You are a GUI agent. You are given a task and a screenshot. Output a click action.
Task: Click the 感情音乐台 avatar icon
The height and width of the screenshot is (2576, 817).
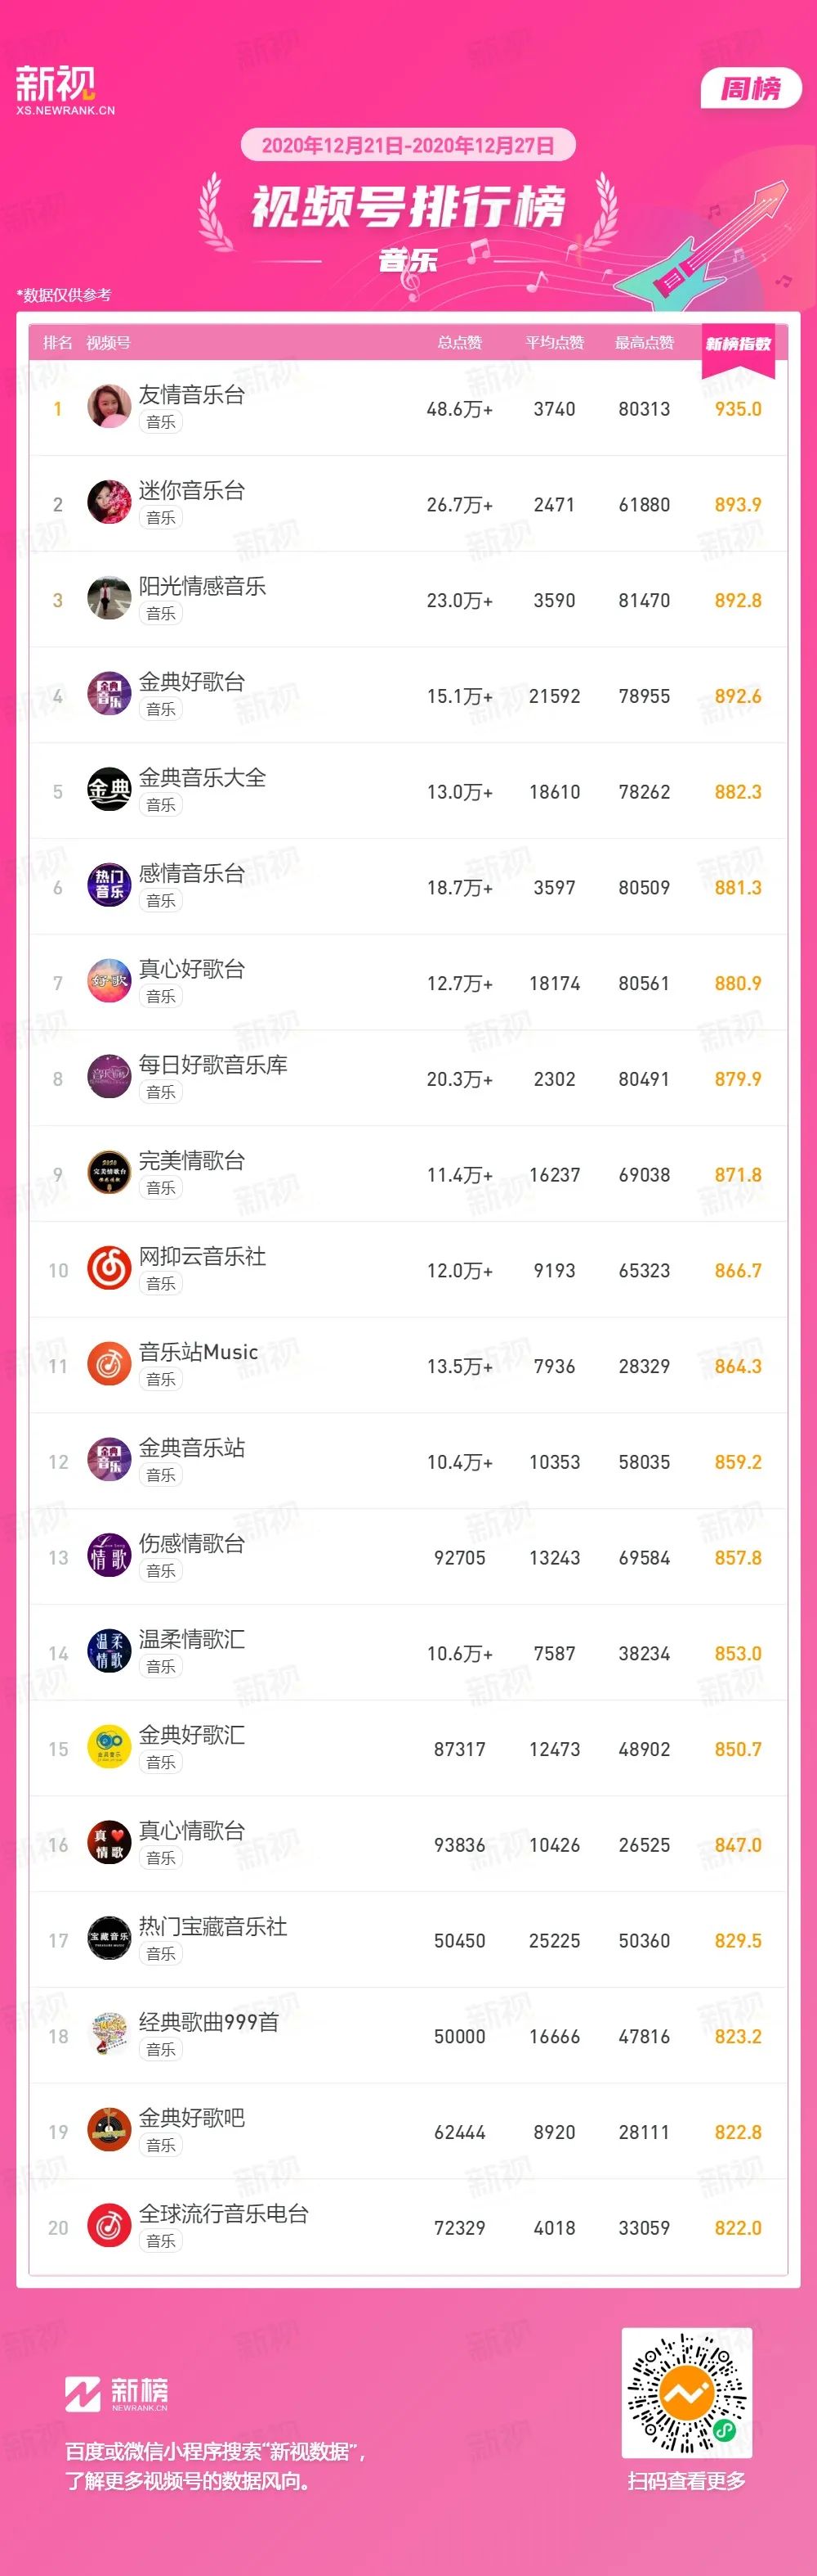(109, 885)
